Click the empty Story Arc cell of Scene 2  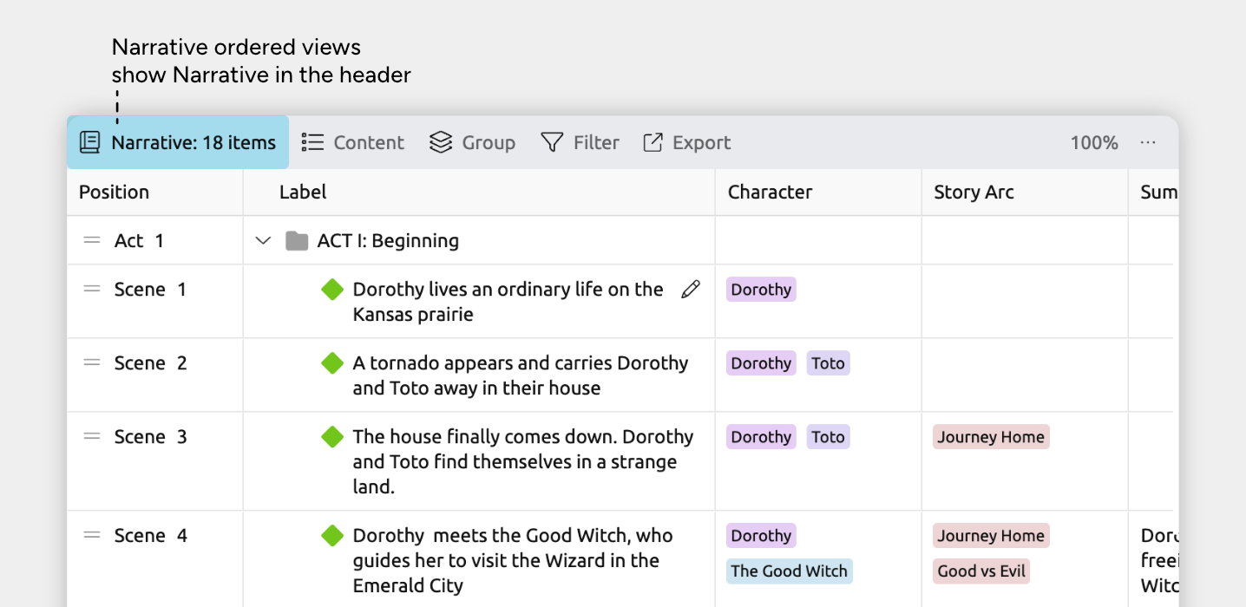click(x=1025, y=375)
